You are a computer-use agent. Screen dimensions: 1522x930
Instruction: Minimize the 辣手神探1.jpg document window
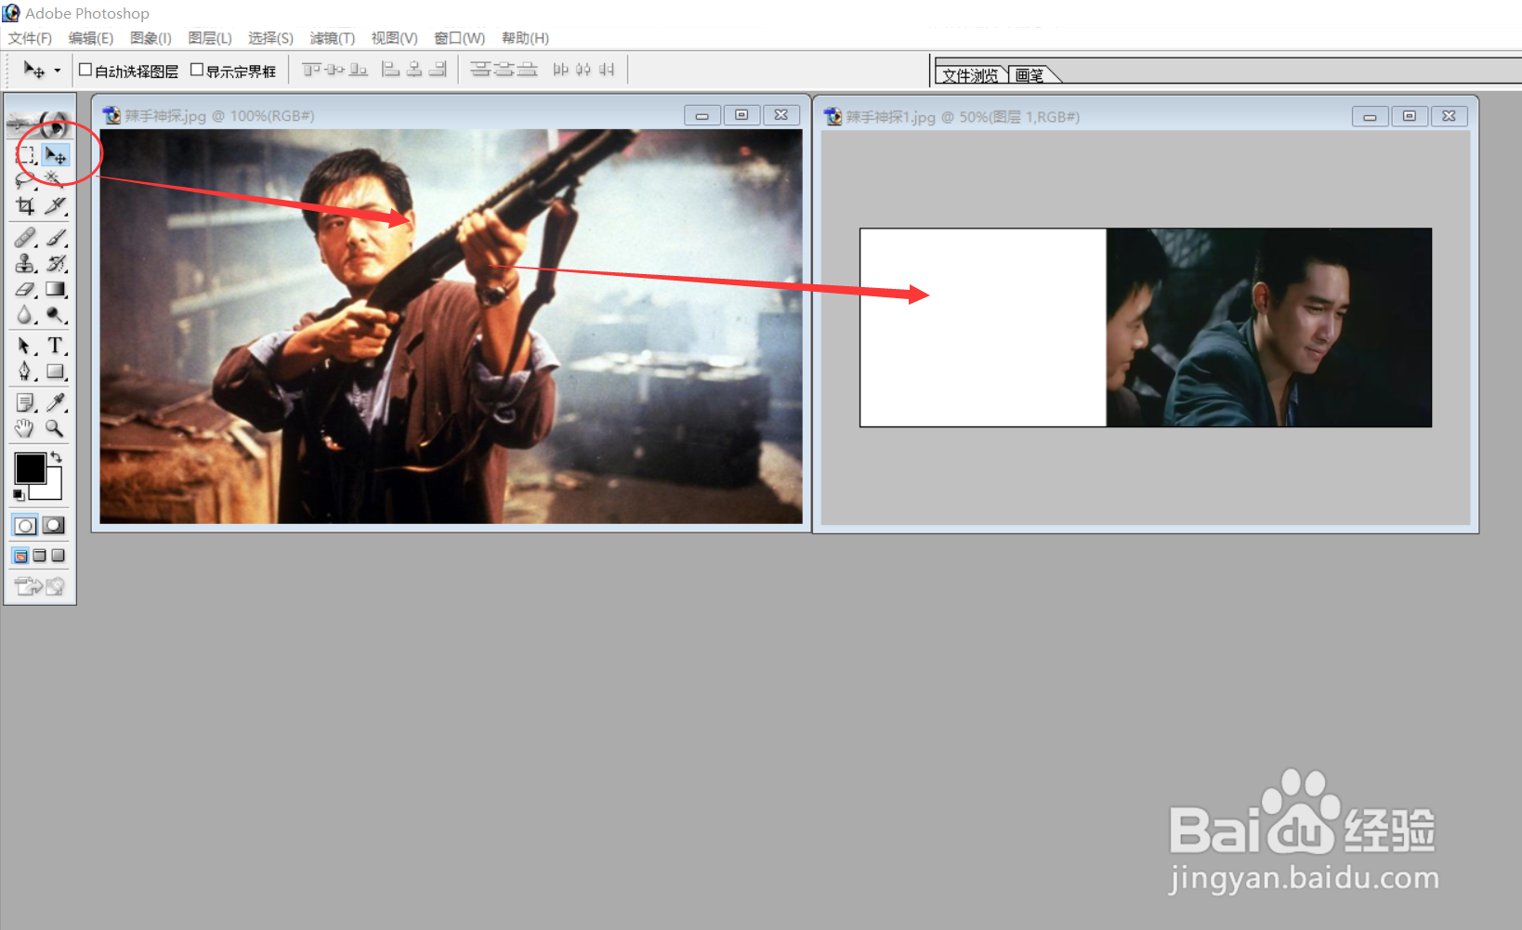1370,116
